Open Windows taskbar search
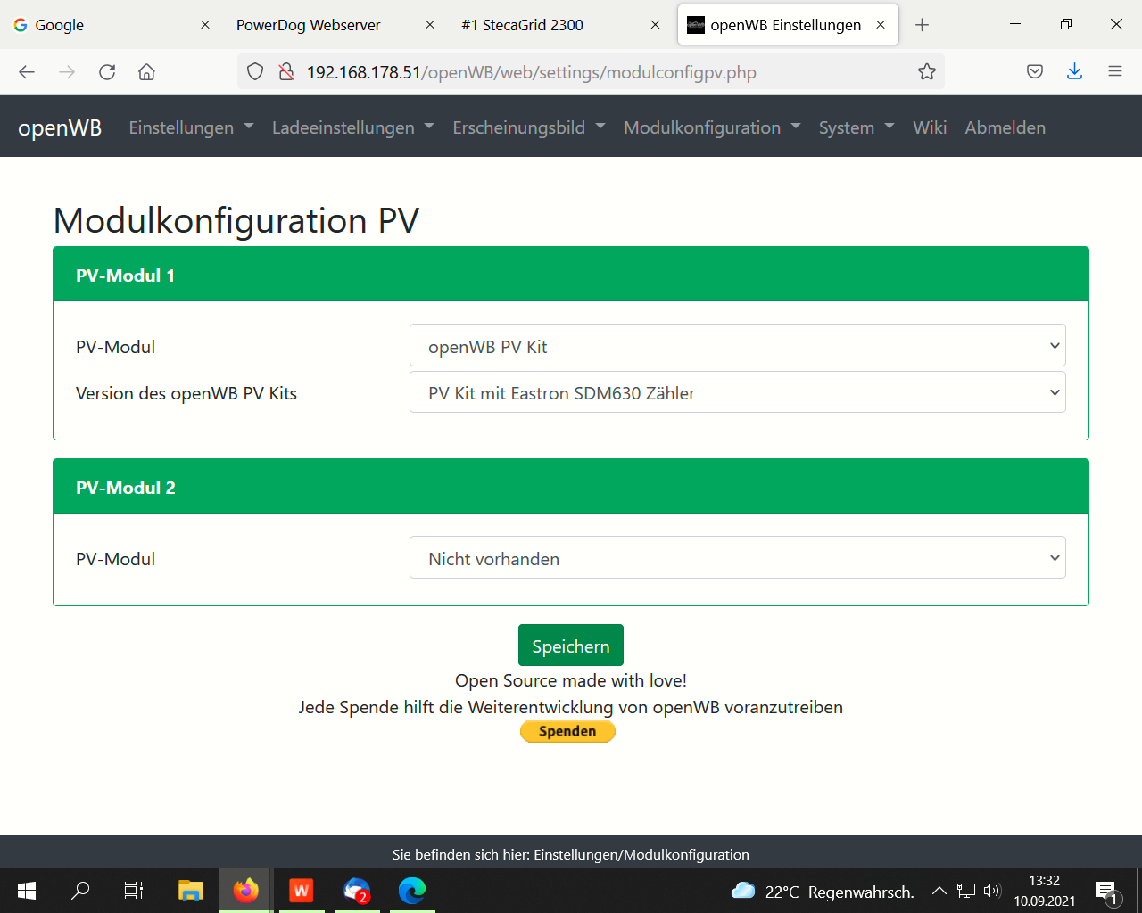Viewport: 1142px width, 913px height. [x=80, y=891]
